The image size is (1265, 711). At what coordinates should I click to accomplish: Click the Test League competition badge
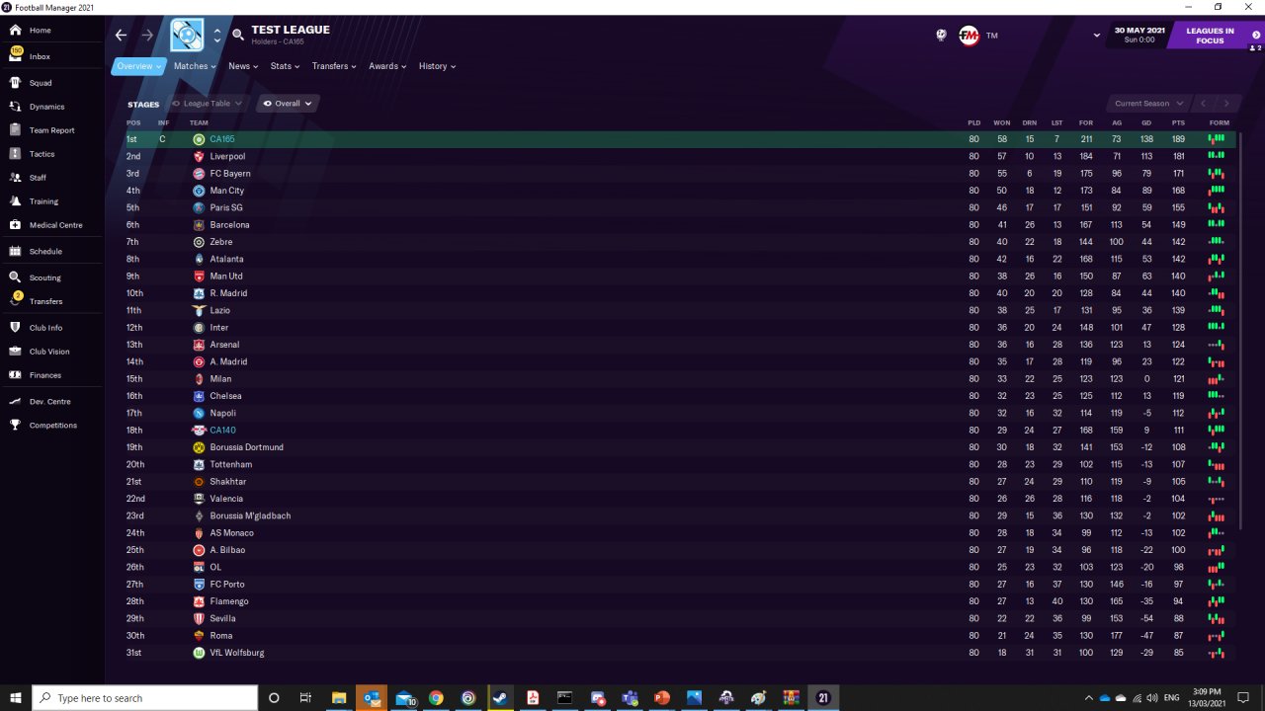187,35
